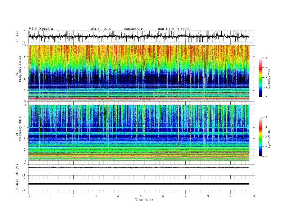Screen dimensions: 285x220
Task: Click time axis tick label '2'
Action: pyautogui.click(x=73, y=196)
